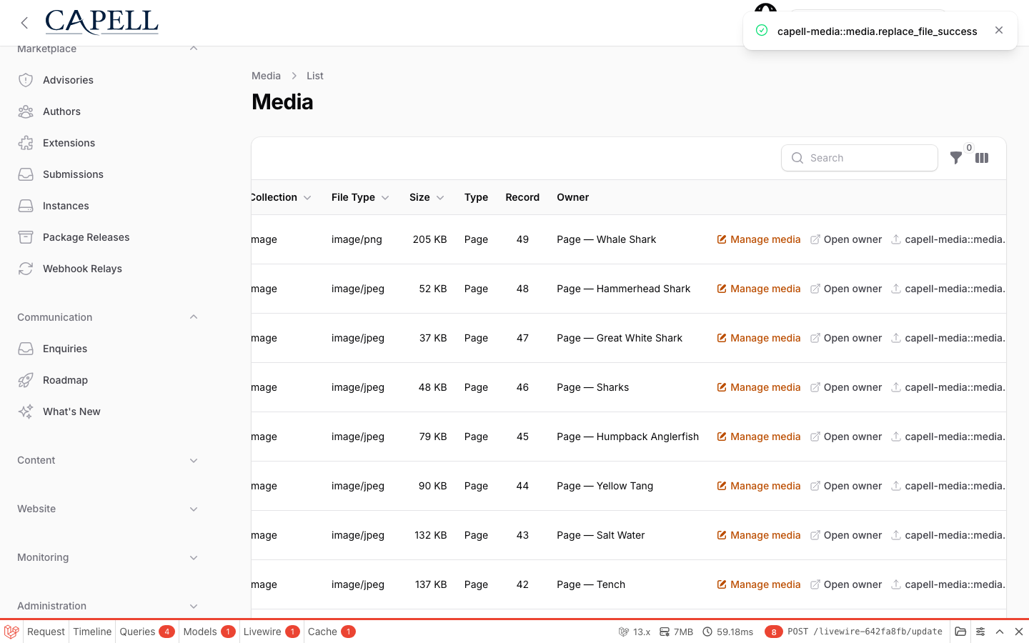Toggle table columns visibility menu

(982, 158)
